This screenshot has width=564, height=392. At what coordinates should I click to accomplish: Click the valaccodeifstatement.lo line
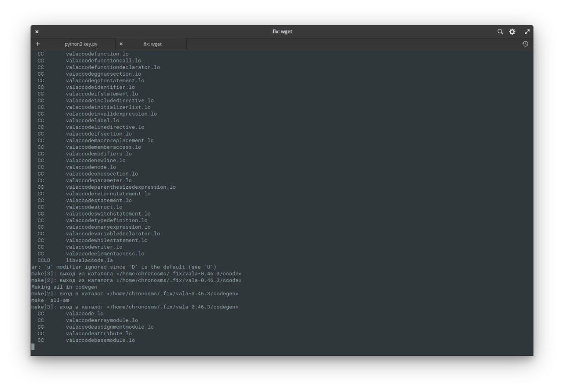(x=88, y=94)
